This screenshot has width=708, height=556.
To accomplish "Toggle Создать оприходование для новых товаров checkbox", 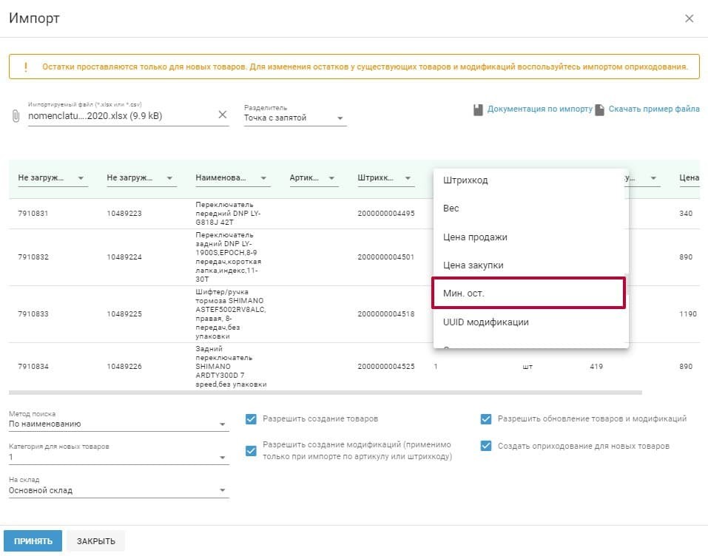I will click(486, 447).
